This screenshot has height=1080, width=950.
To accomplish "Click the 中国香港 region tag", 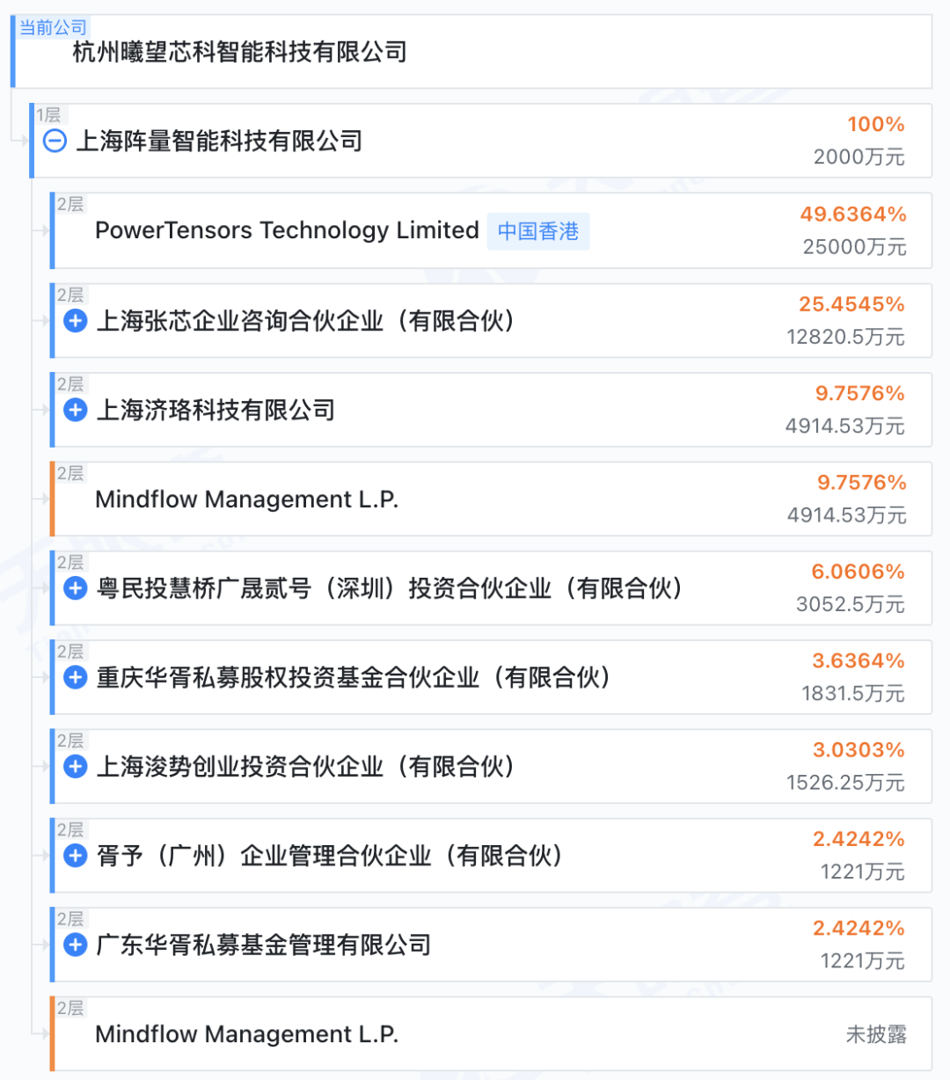I will [538, 231].
